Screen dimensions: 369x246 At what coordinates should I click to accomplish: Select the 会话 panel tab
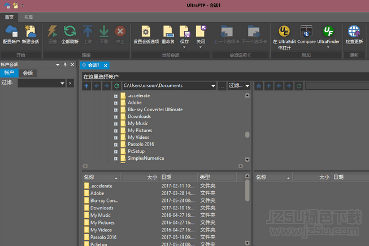[x=28, y=73]
